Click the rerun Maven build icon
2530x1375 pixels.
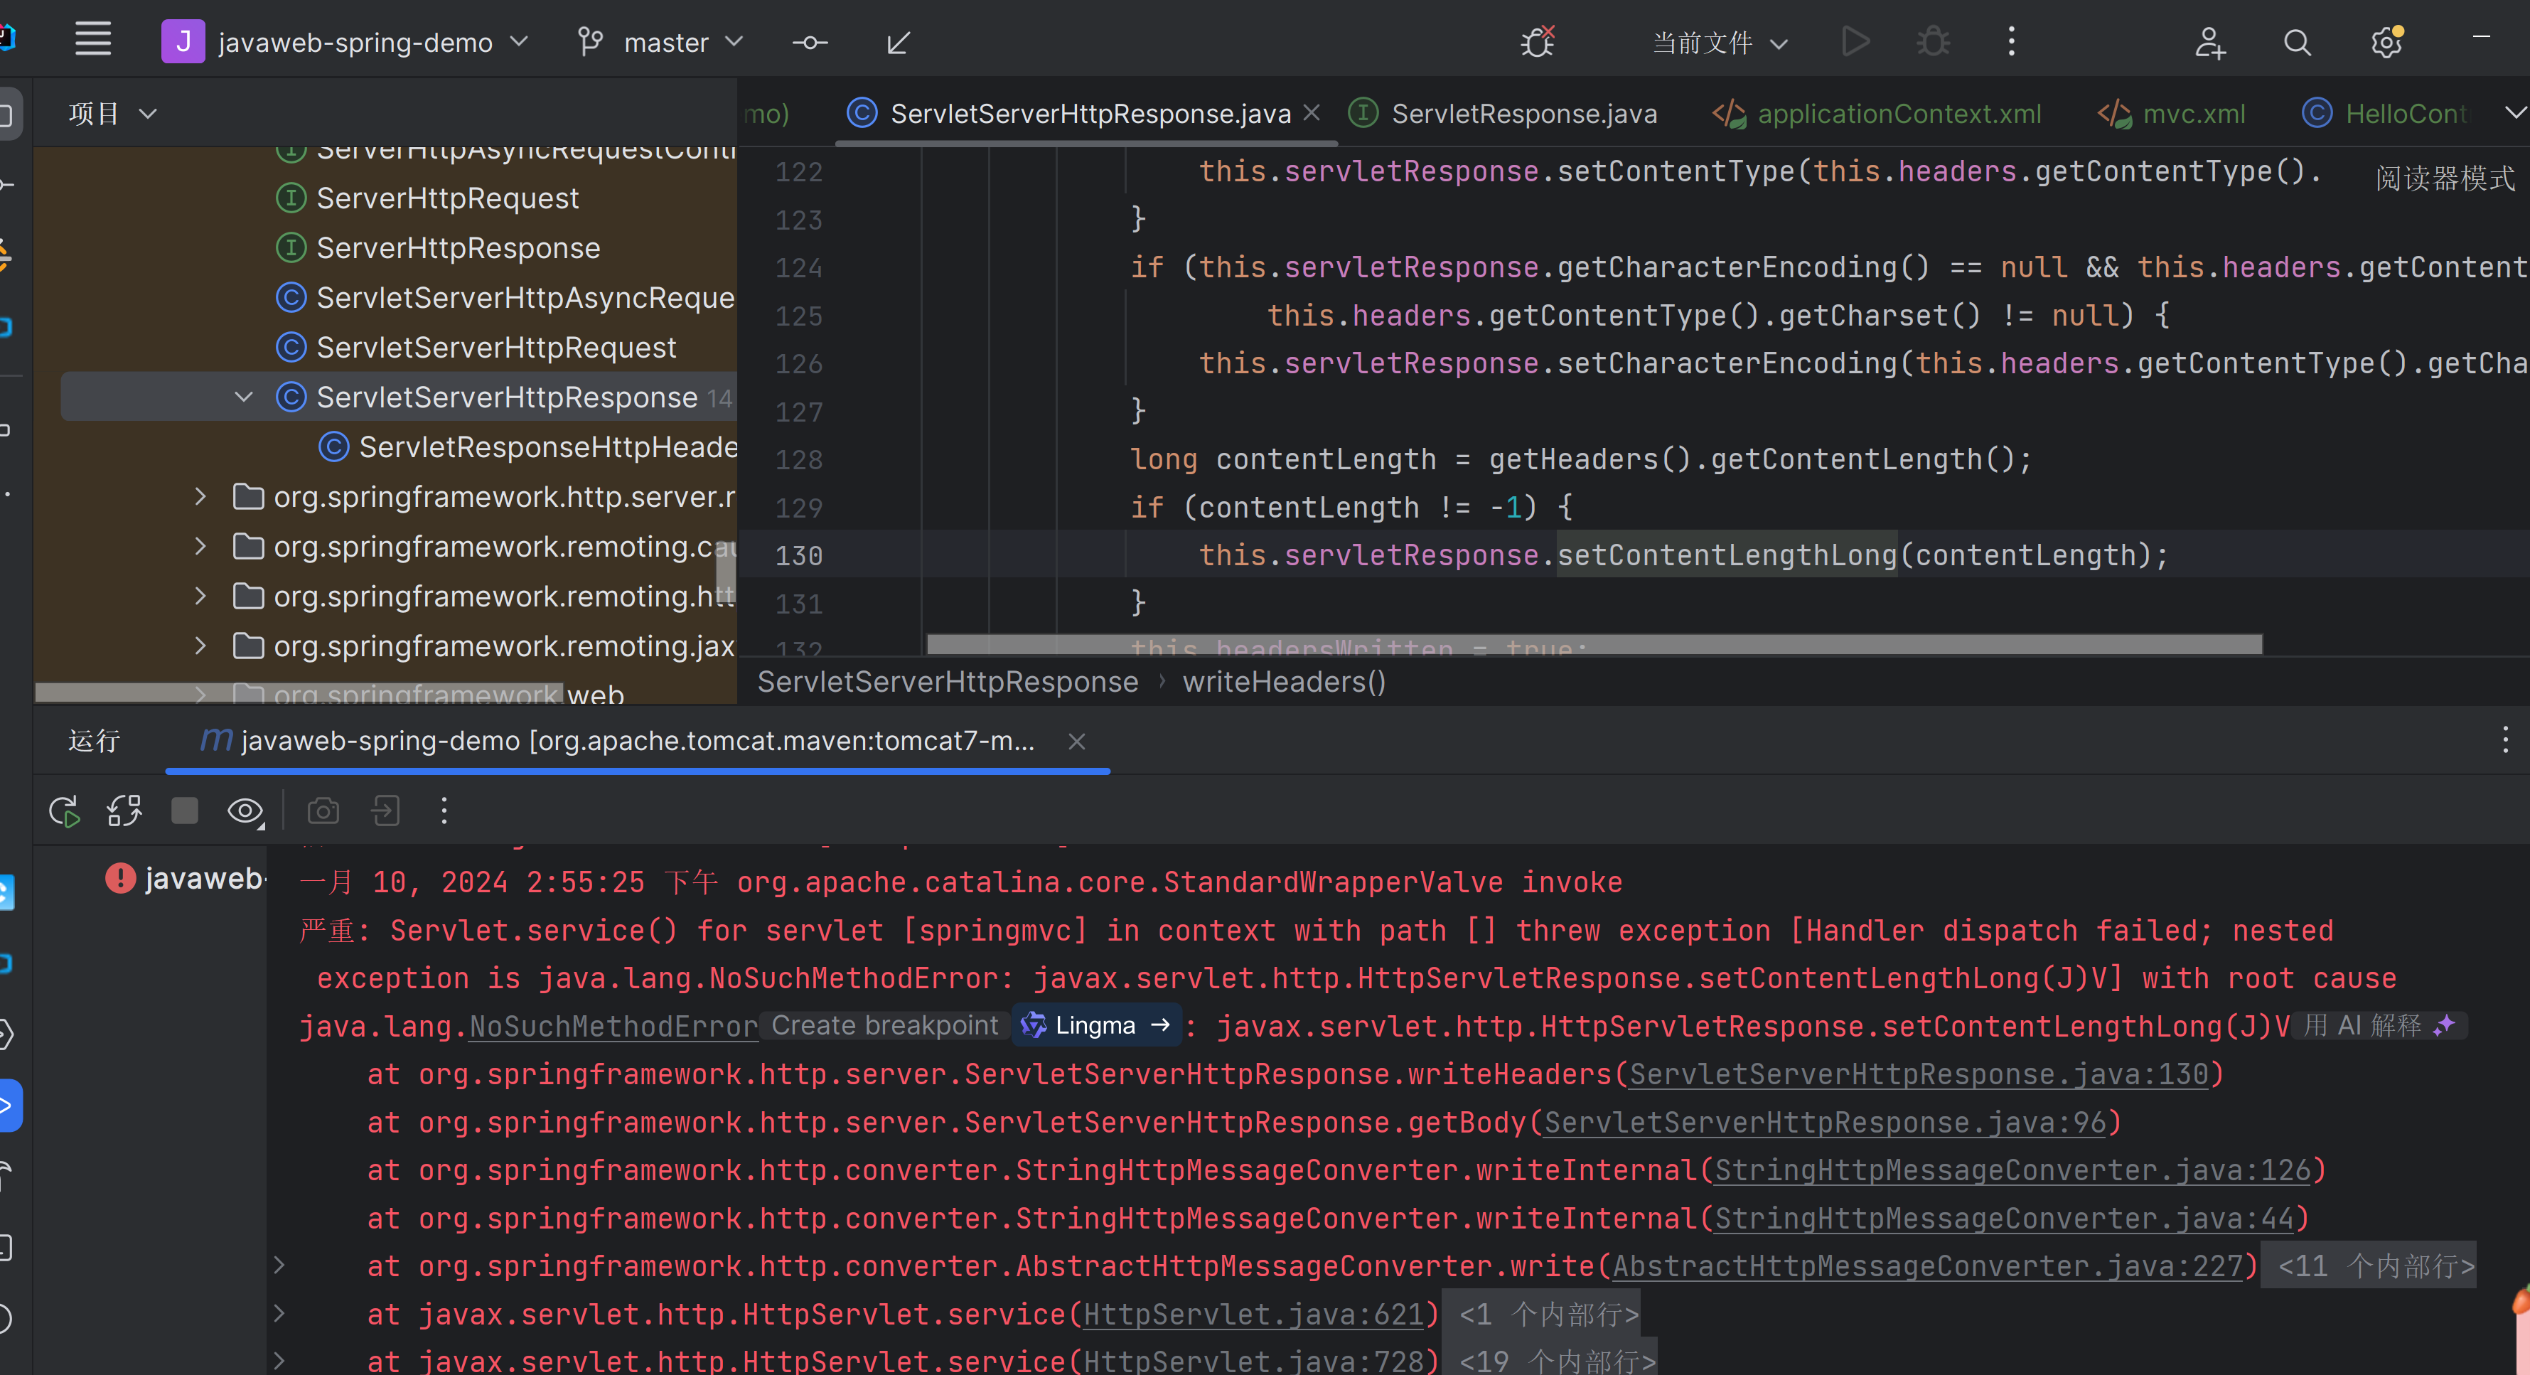point(64,811)
